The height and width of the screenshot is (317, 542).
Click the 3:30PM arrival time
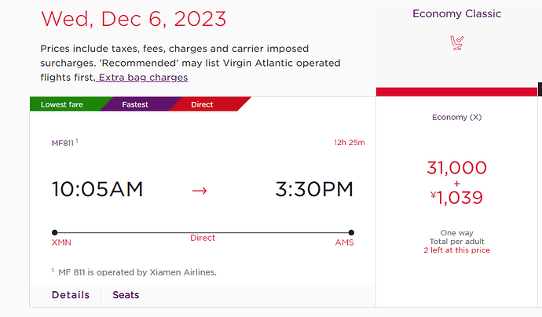(314, 190)
